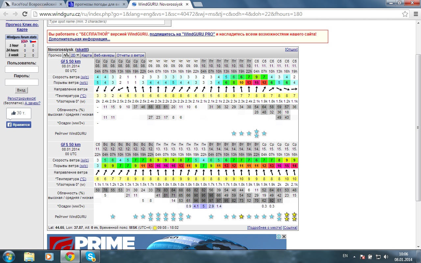
Task: Open the Ссылка link
Action: [x=290, y=227]
